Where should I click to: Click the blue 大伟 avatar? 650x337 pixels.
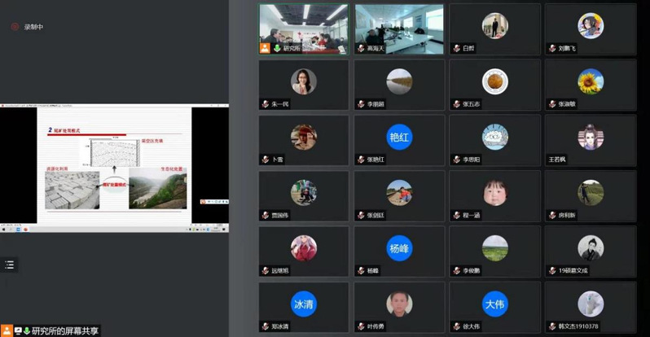point(494,304)
